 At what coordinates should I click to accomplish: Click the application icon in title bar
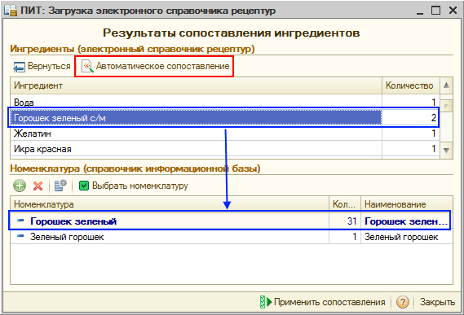[x=11, y=11]
